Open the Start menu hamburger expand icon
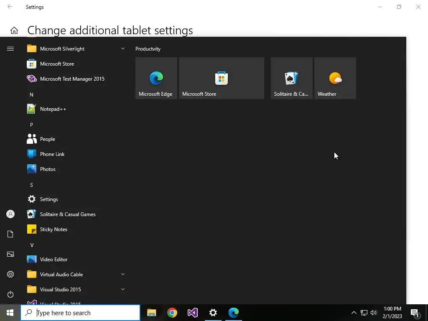 click(10, 48)
